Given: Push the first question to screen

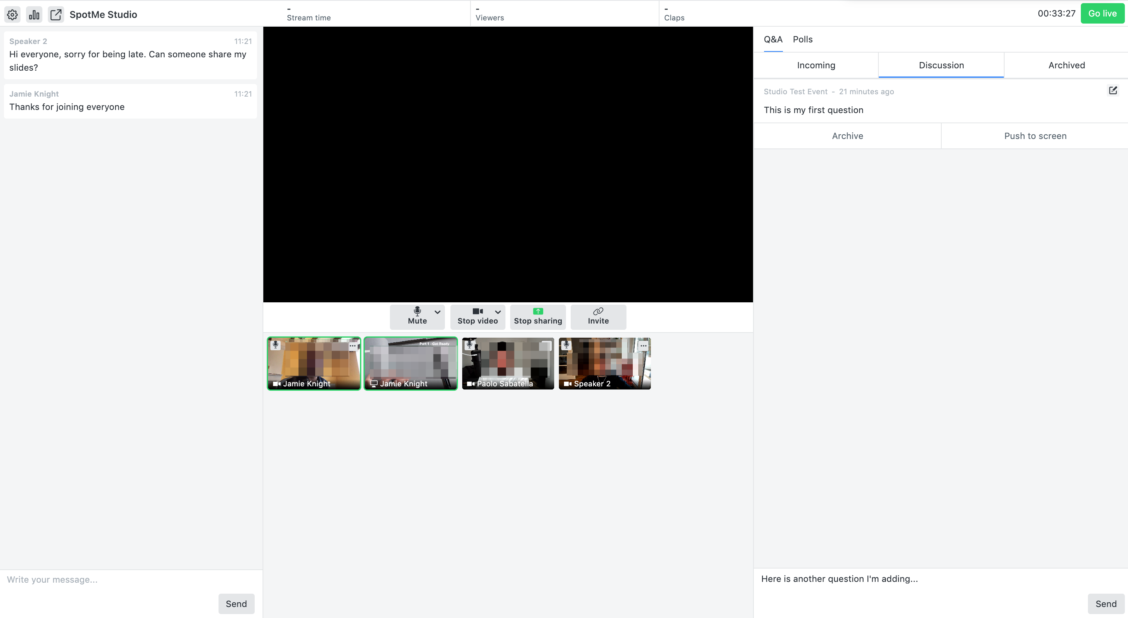Looking at the screenshot, I should coord(1035,136).
